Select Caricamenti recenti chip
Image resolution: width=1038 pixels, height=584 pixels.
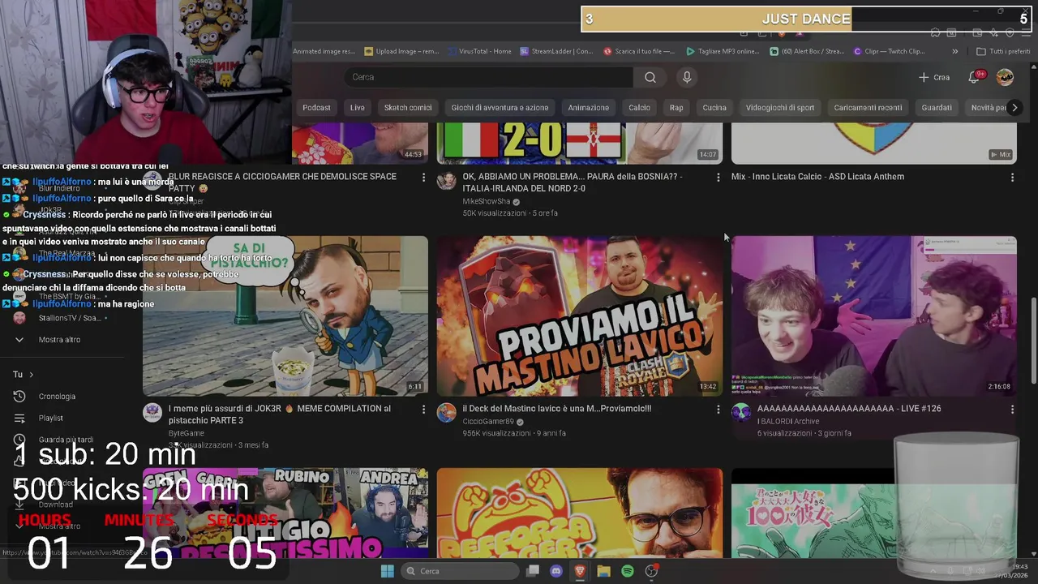[868, 107]
